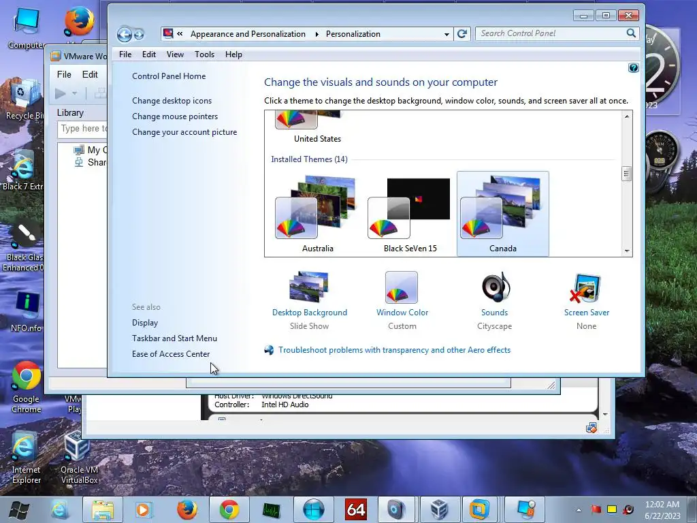Refresh the Control Panel address bar
This screenshot has width=697, height=523.
click(462, 34)
